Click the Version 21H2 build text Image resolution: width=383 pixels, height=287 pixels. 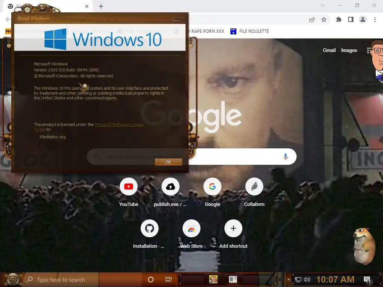[x=66, y=70]
